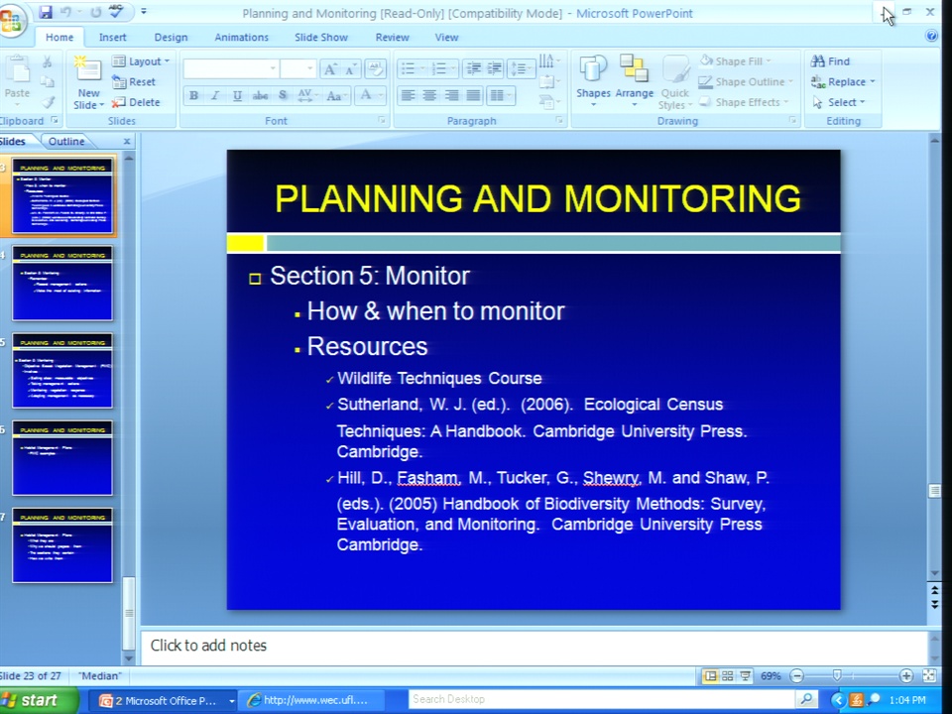Open Customize Quick Access Toolbar arrow

(x=144, y=12)
